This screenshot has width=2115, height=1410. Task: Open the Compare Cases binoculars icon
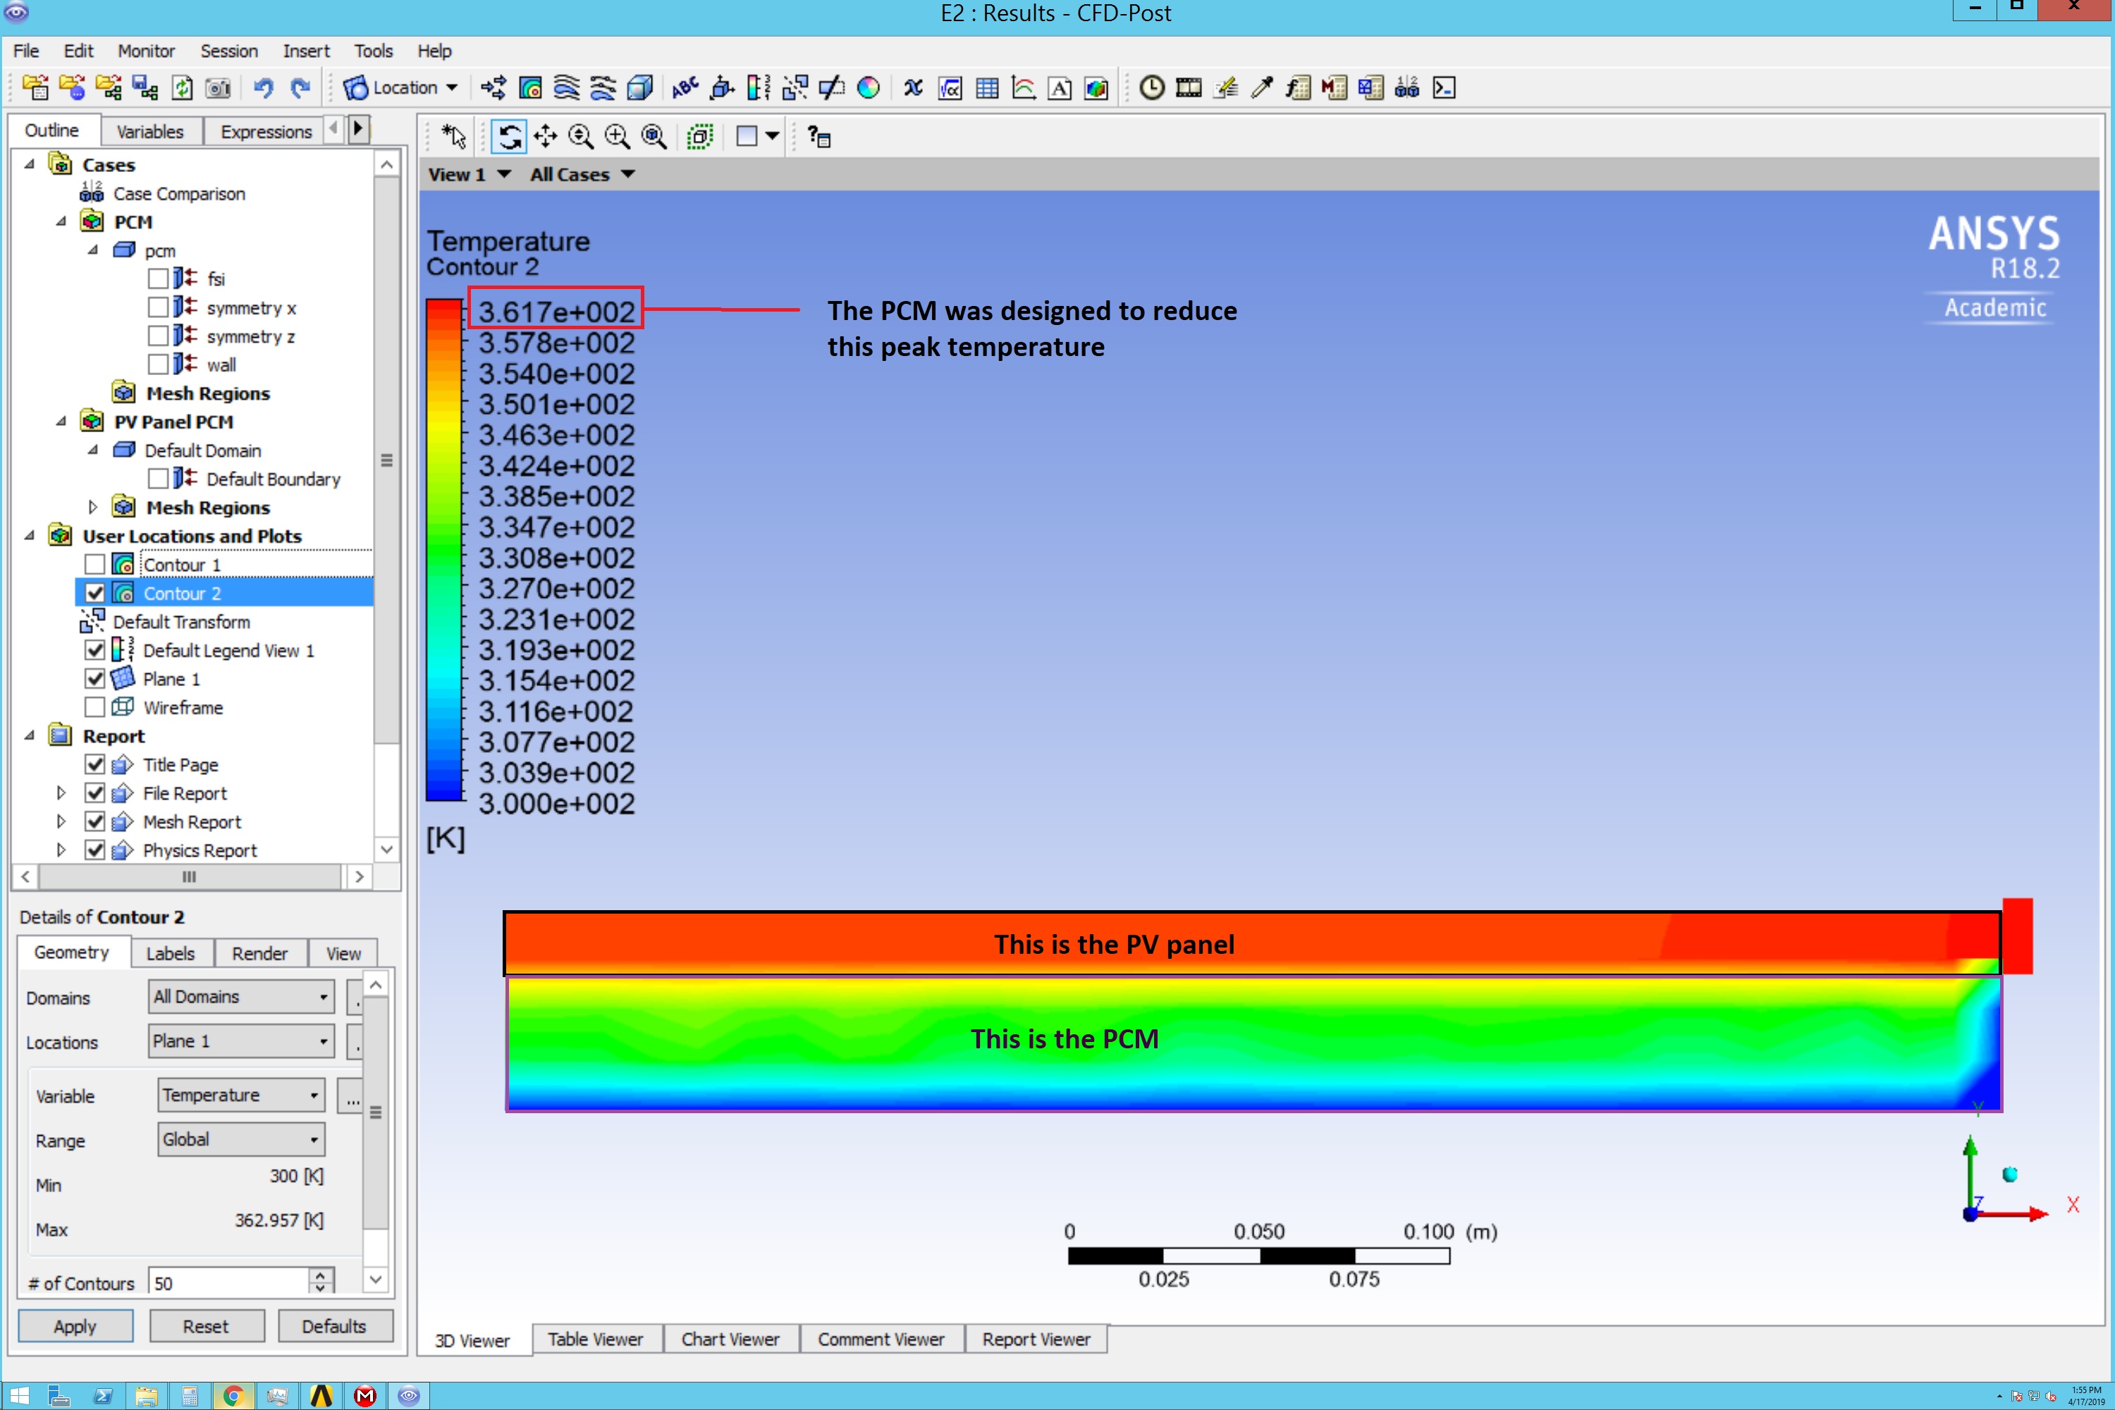pyautogui.click(x=1407, y=87)
